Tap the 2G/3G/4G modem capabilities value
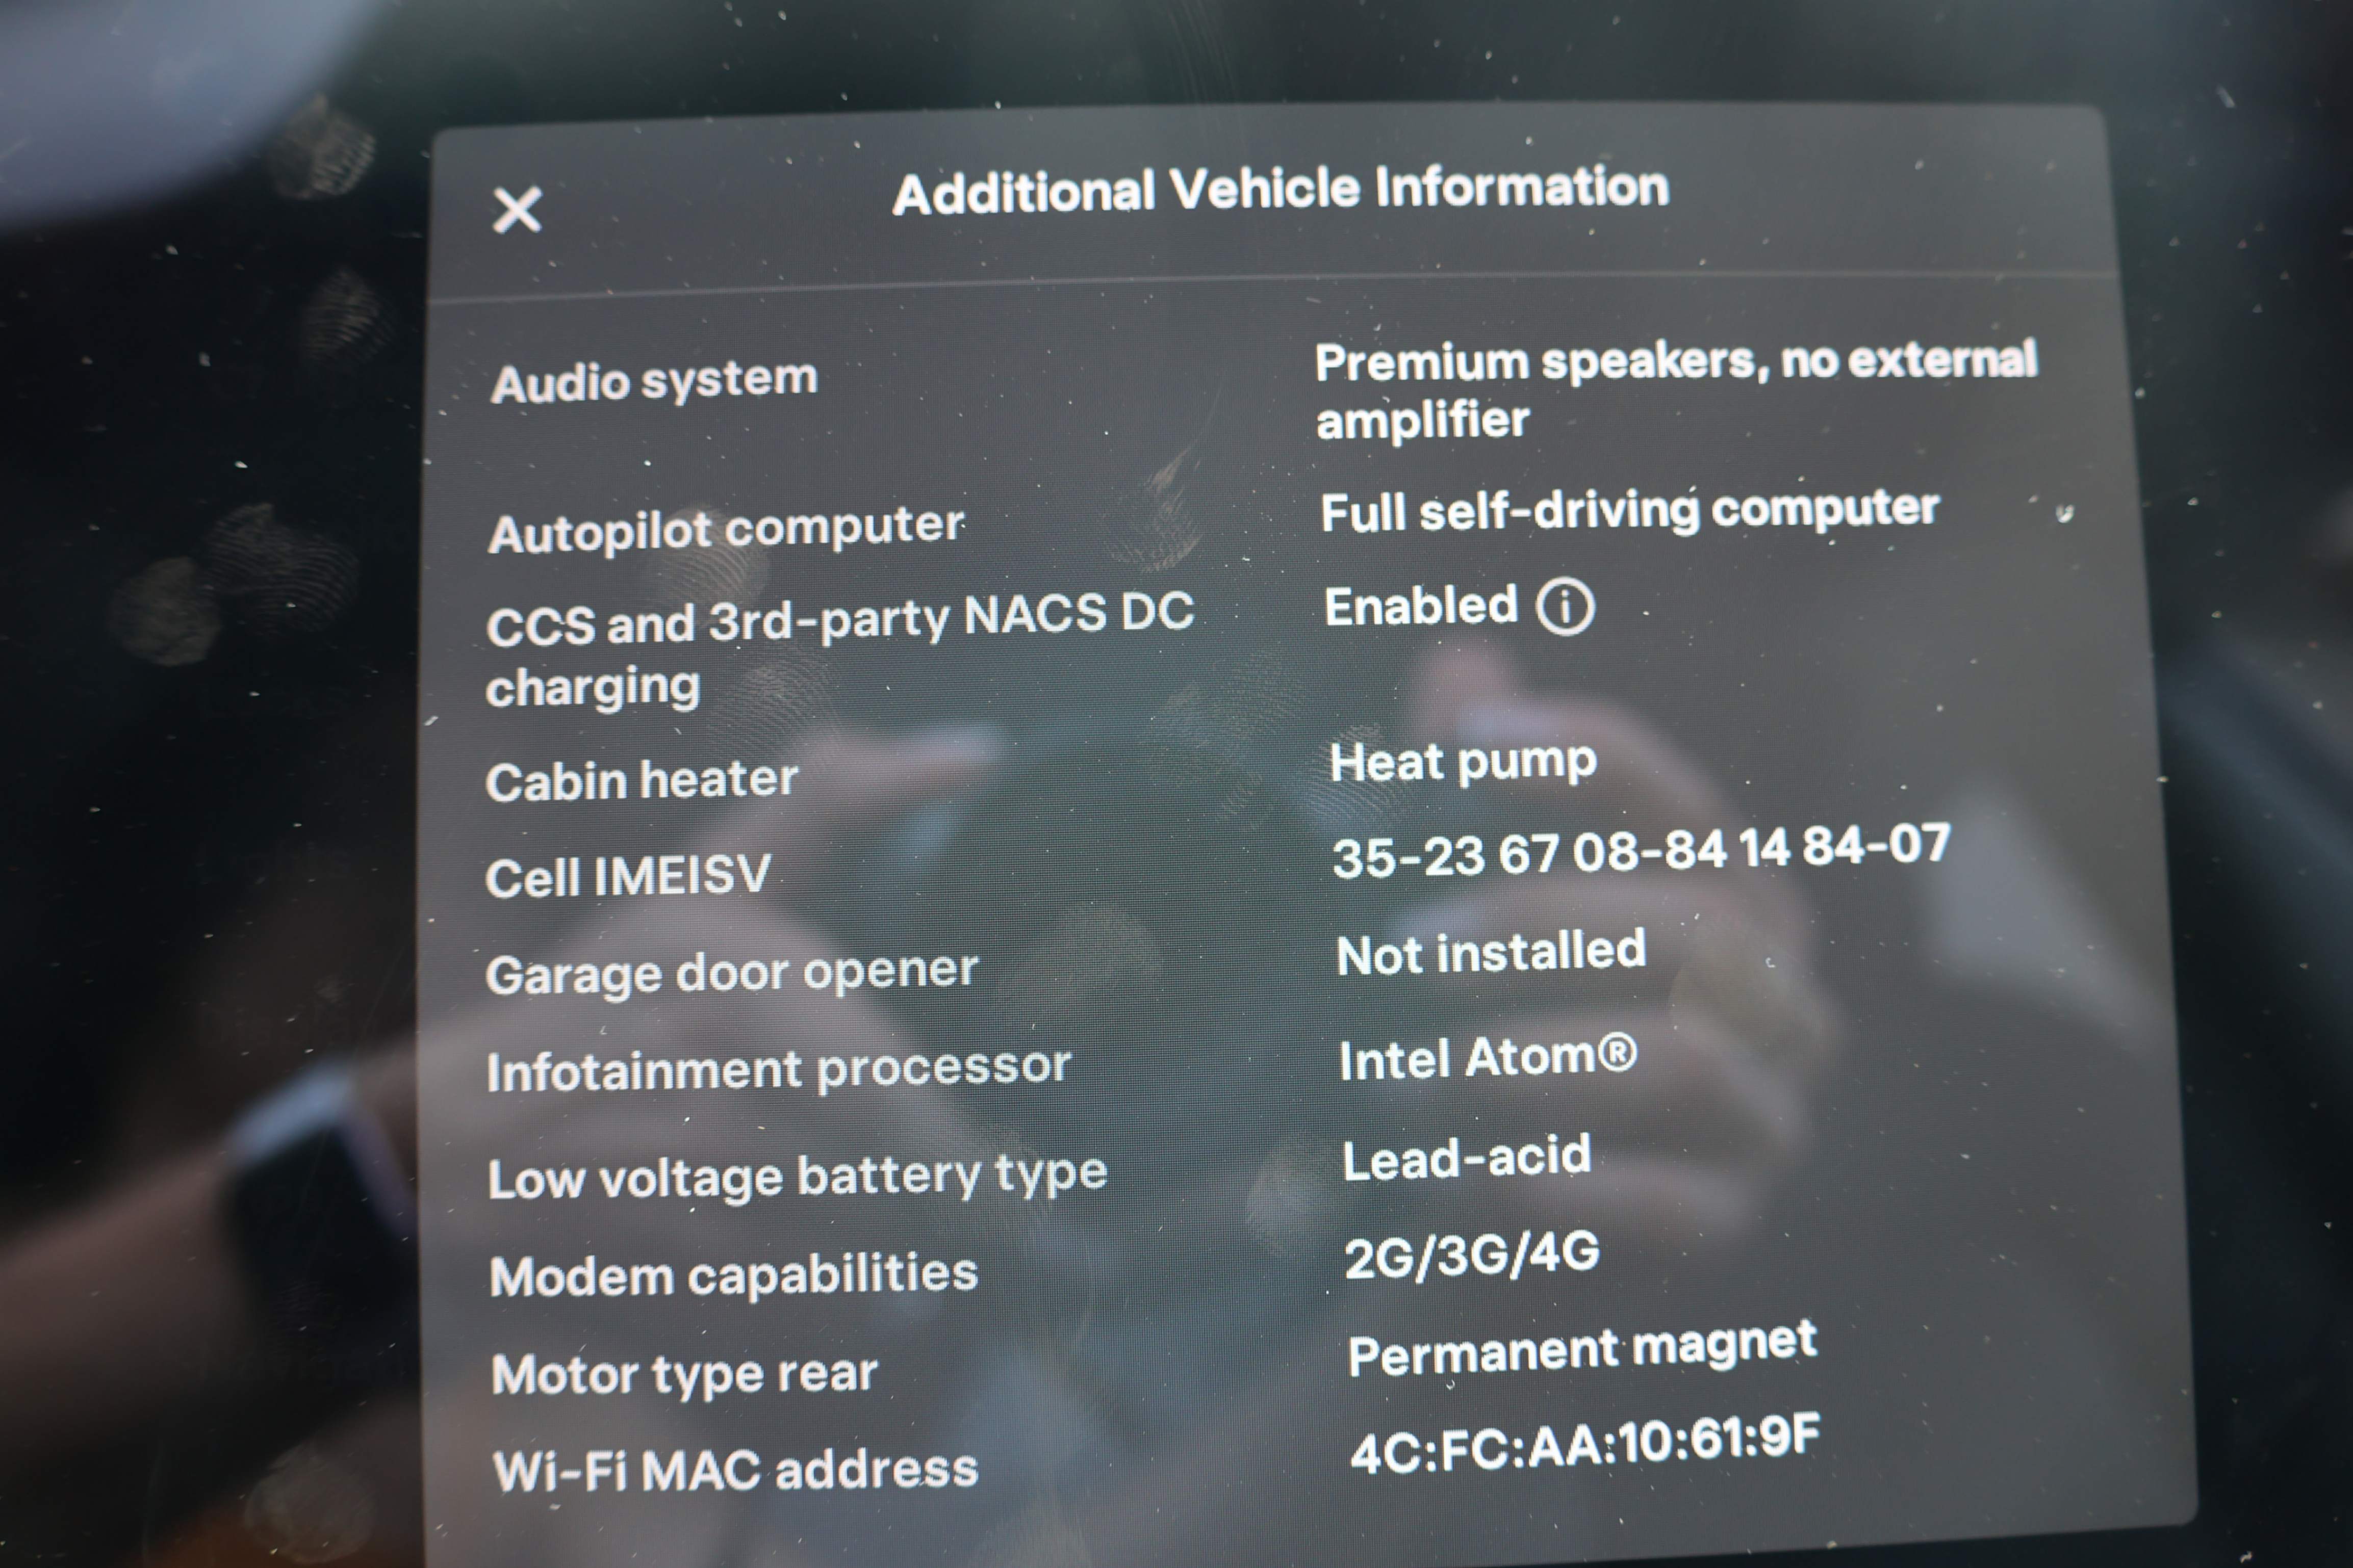The width and height of the screenshot is (2353, 1568). click(1471, 1255)
